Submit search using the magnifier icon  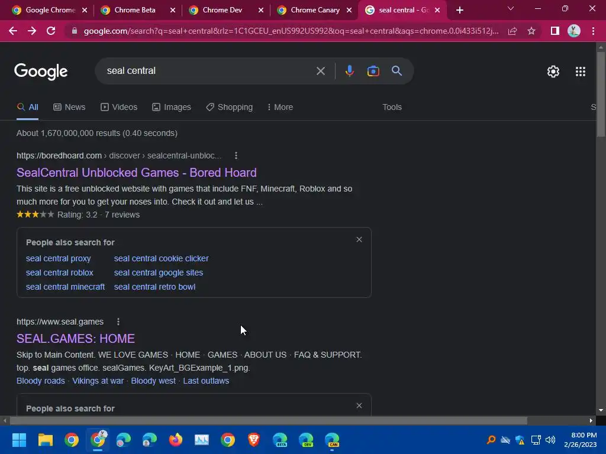point(397,71)
